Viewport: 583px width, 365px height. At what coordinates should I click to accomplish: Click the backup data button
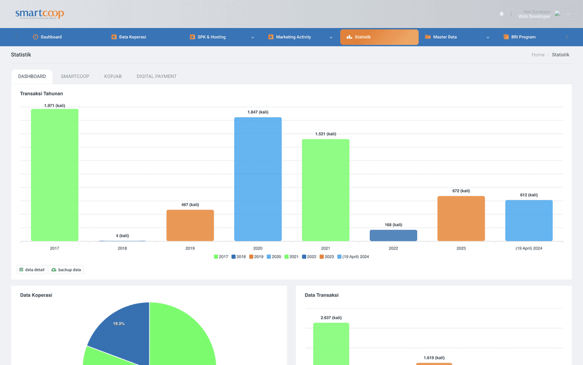point(66,269)
